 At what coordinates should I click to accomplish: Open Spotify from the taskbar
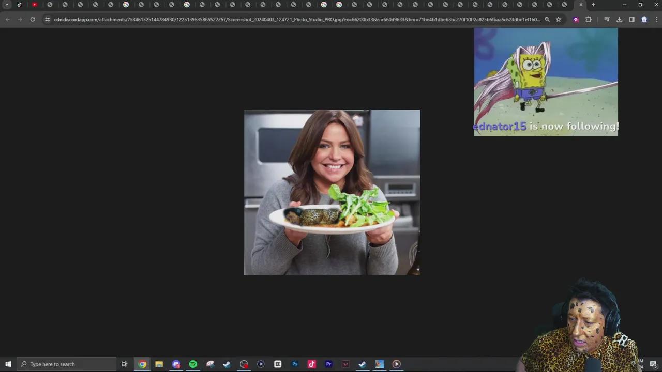(193, 364)
